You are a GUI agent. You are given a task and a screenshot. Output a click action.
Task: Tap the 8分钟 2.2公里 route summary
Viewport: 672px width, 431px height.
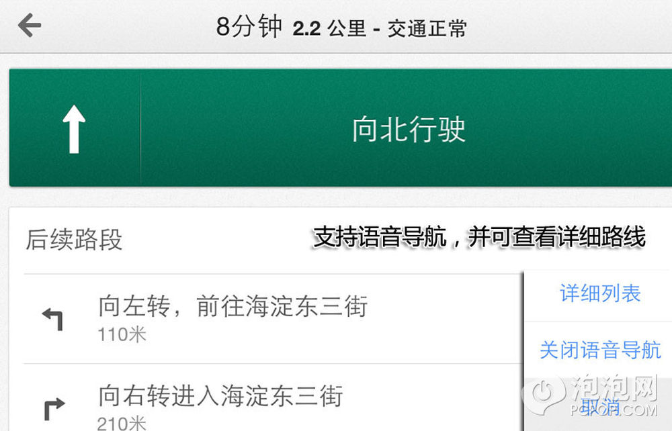coord(341,27)
